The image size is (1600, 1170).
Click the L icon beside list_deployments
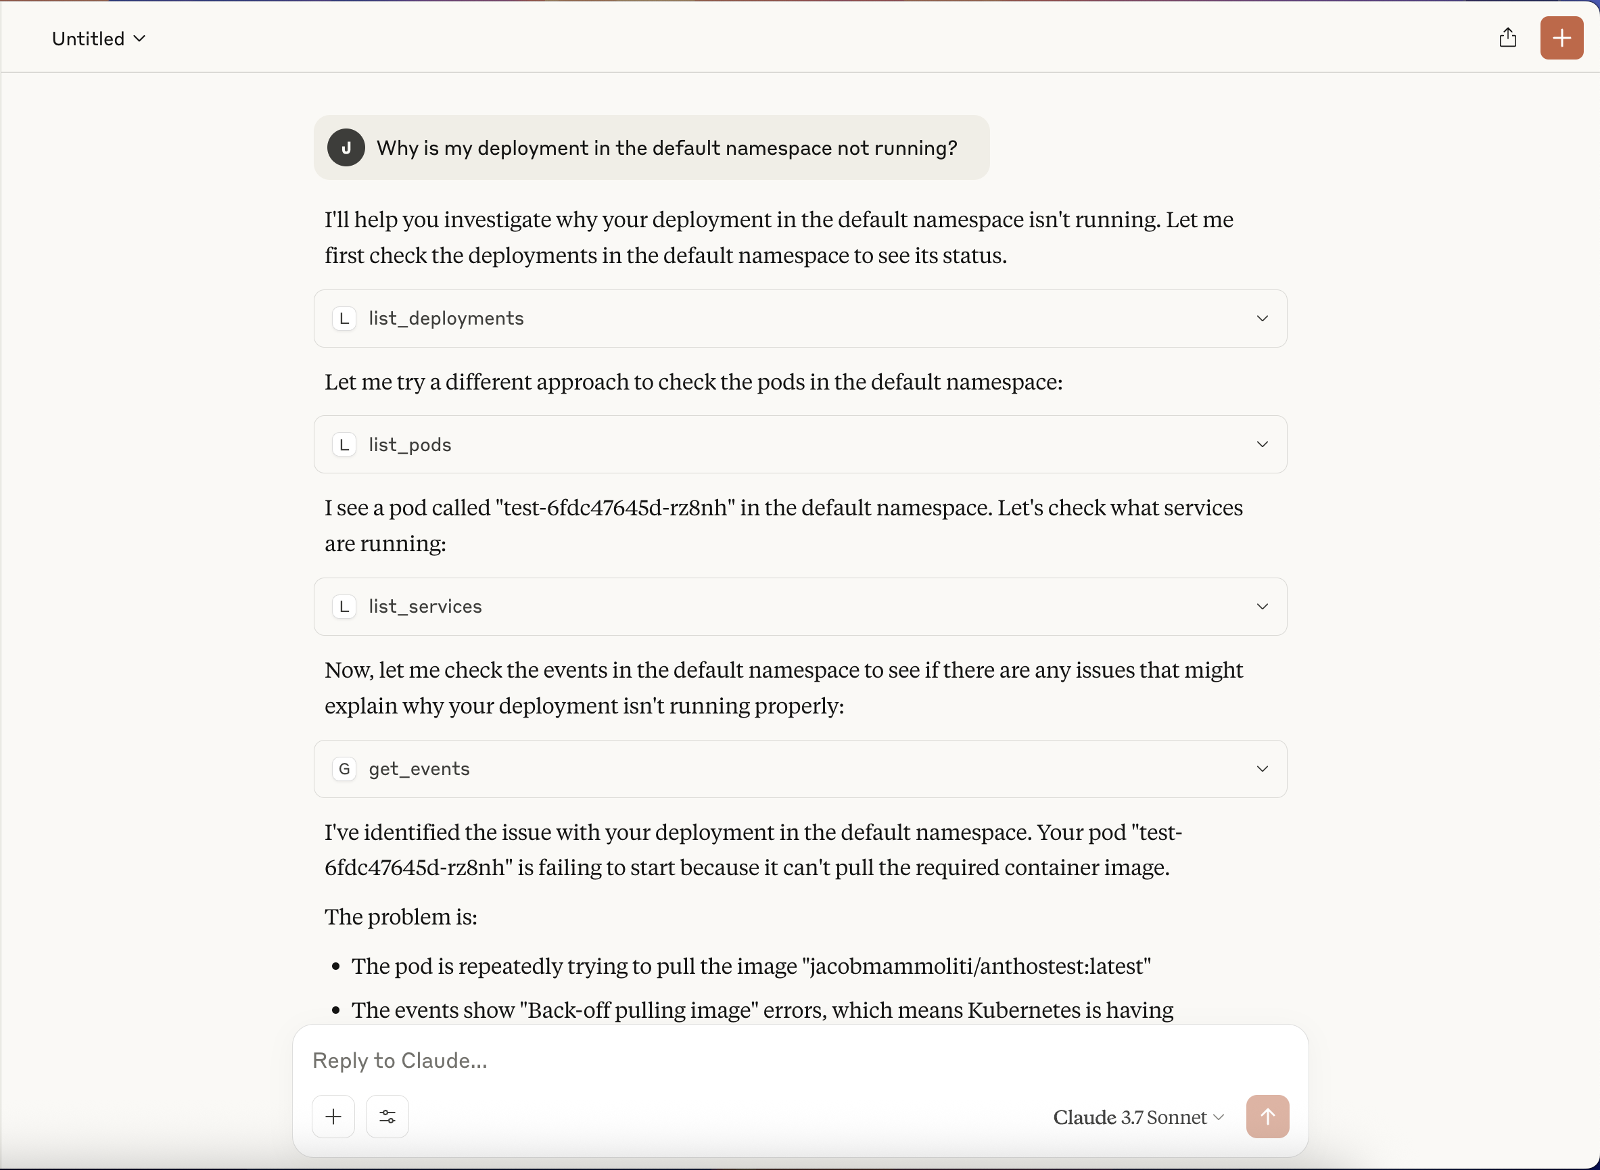(344, 319)
